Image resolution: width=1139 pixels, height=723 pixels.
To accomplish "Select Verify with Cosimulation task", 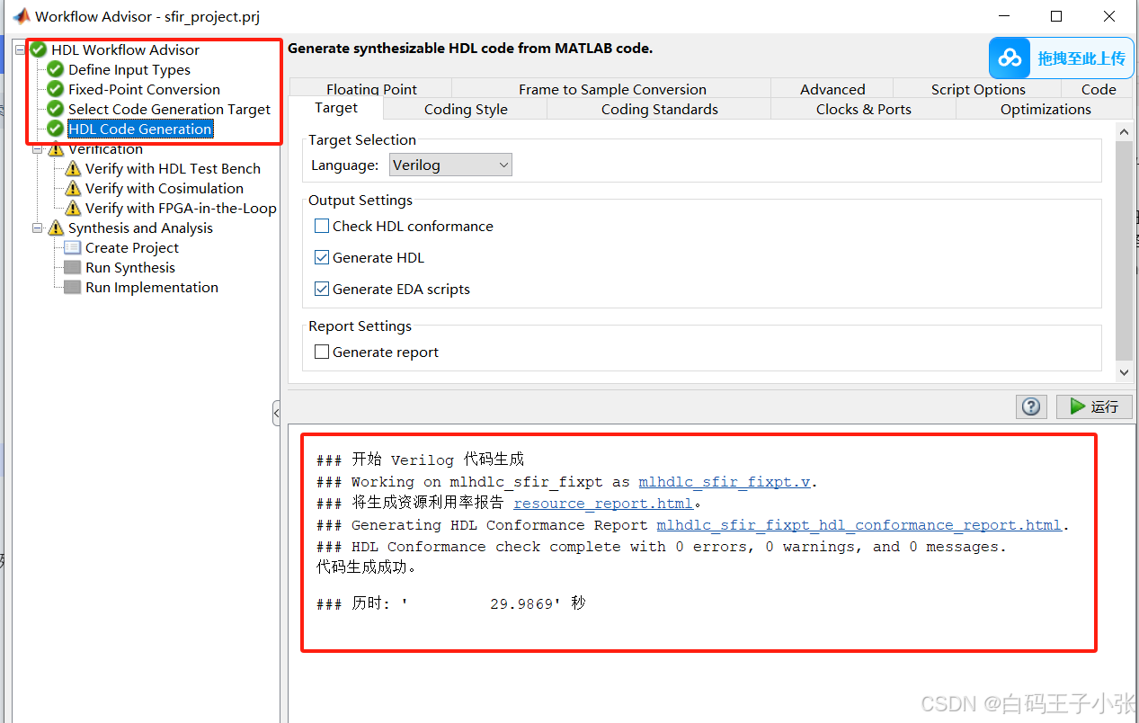I will (x=165, y=188).
